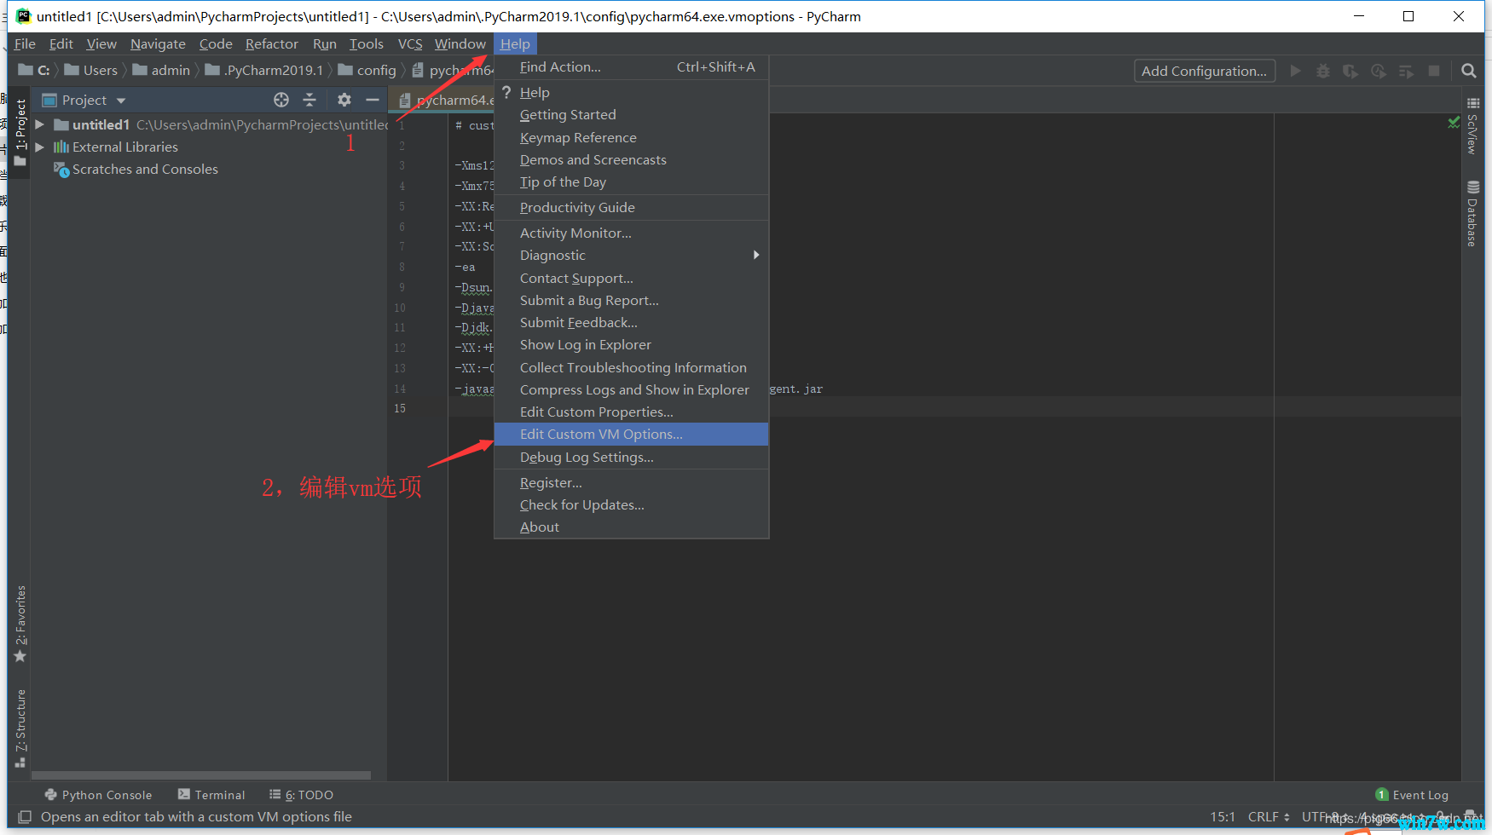Click the green inspection checkmark icon
Image resolution: width=1492 pixels, height=835 pixels.
(1453, 123)
